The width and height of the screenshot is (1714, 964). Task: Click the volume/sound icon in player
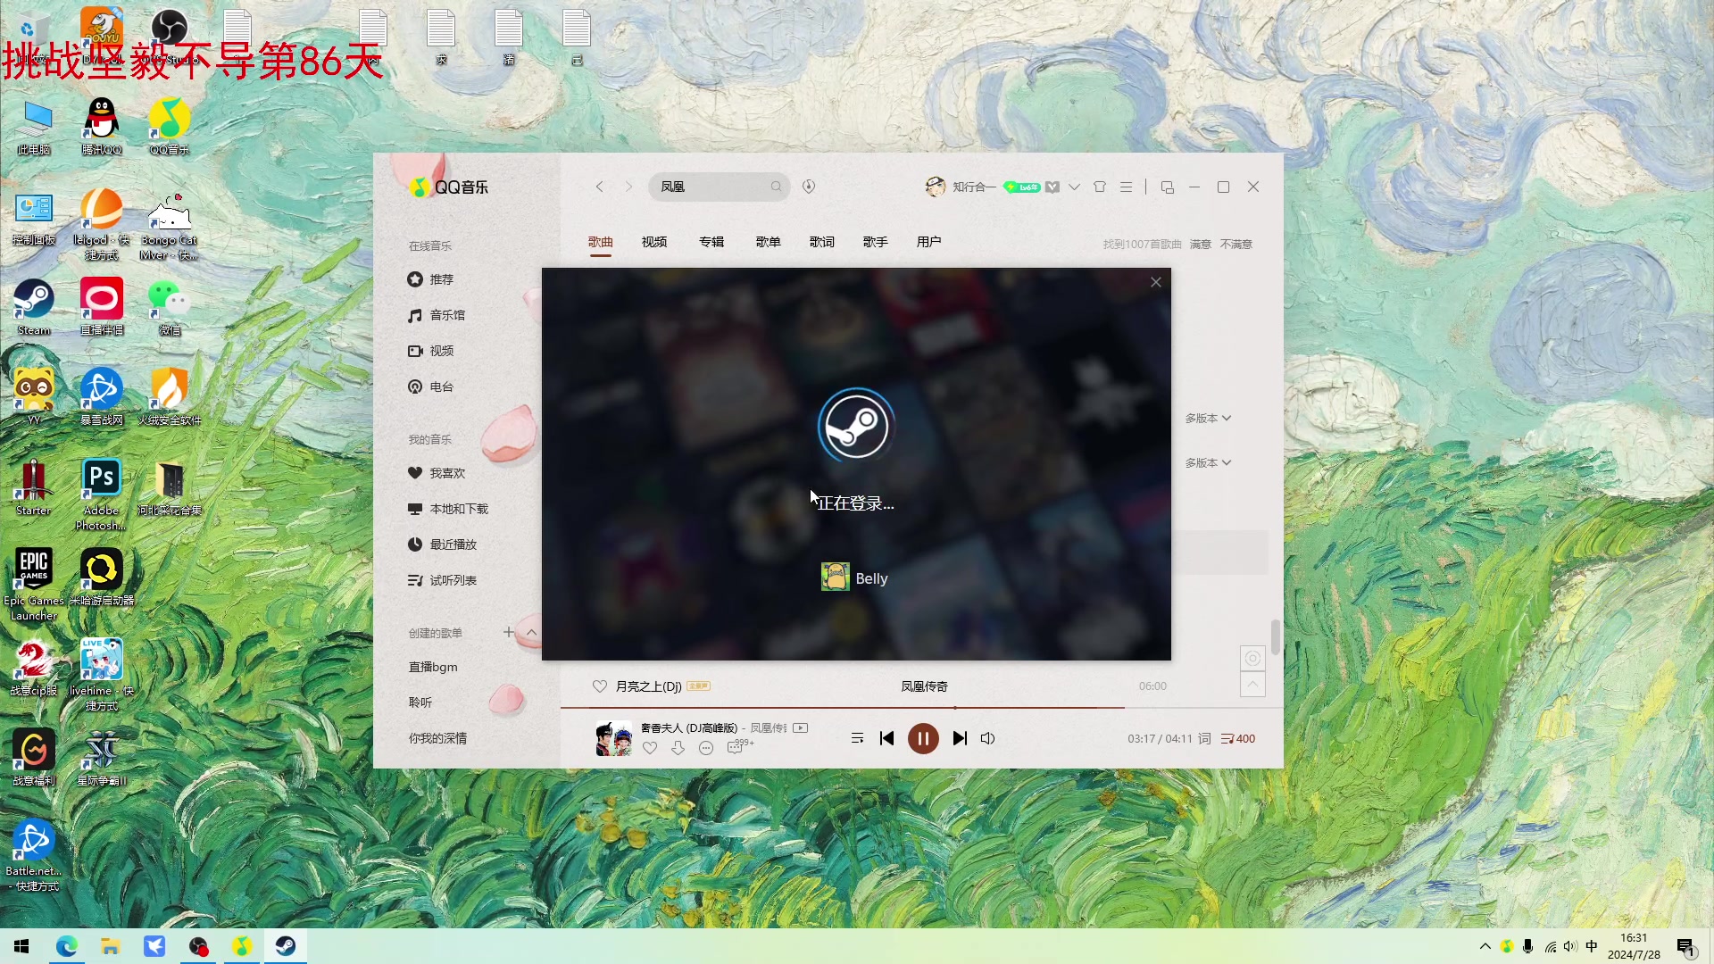click(986, 738)
